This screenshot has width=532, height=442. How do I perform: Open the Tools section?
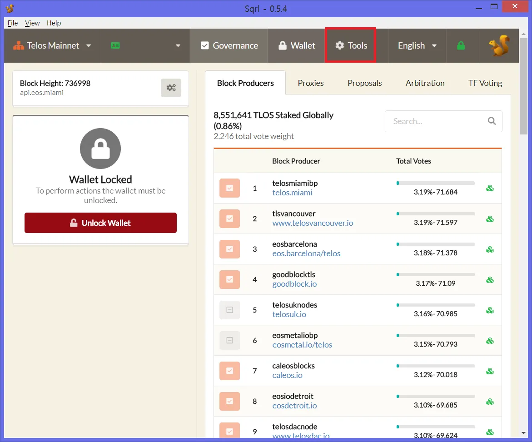point(350,45)
